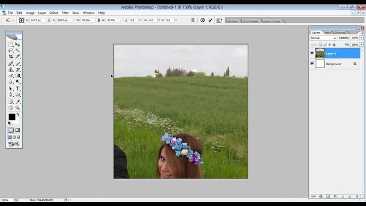Open the Layer menu
Image resolution: width=366 pixels, height=206 pixels.
(42, 13)
